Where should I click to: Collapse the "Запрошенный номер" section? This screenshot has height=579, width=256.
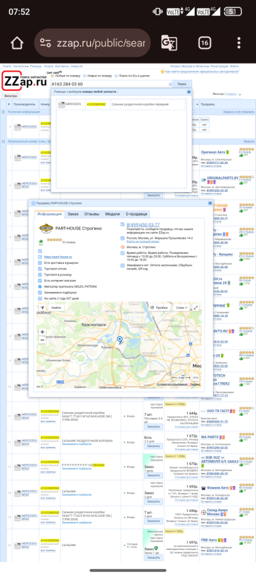coord(3,141)
